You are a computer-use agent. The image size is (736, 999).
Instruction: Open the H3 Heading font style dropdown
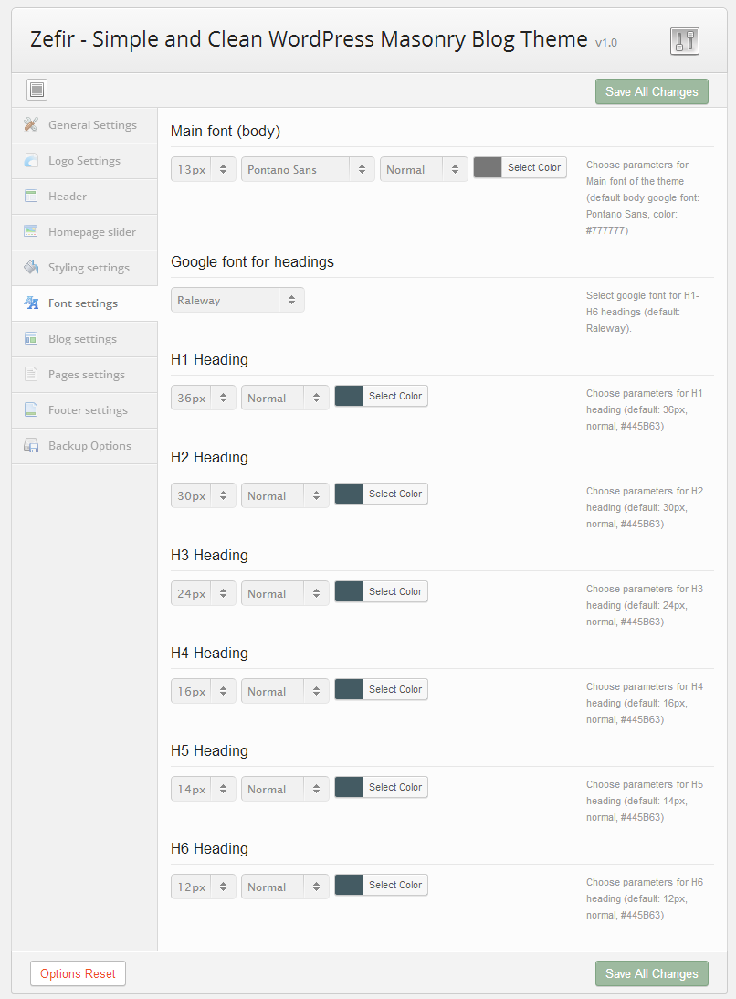point(285,593)
